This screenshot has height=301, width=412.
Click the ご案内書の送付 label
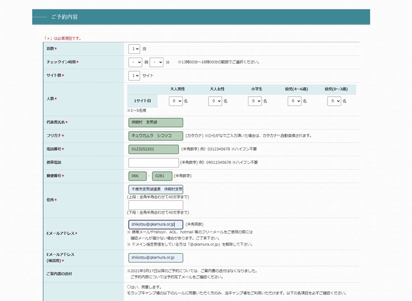[x=59, y=274]
